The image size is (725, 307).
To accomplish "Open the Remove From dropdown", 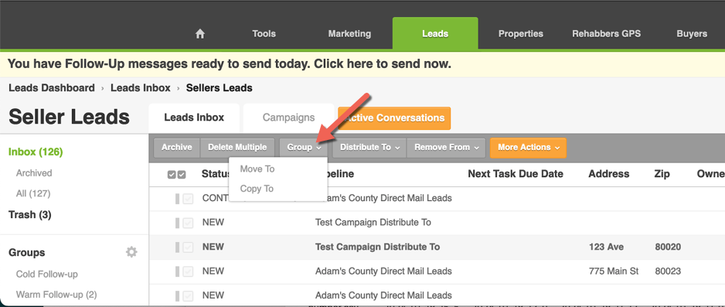I will pos(446,148).
